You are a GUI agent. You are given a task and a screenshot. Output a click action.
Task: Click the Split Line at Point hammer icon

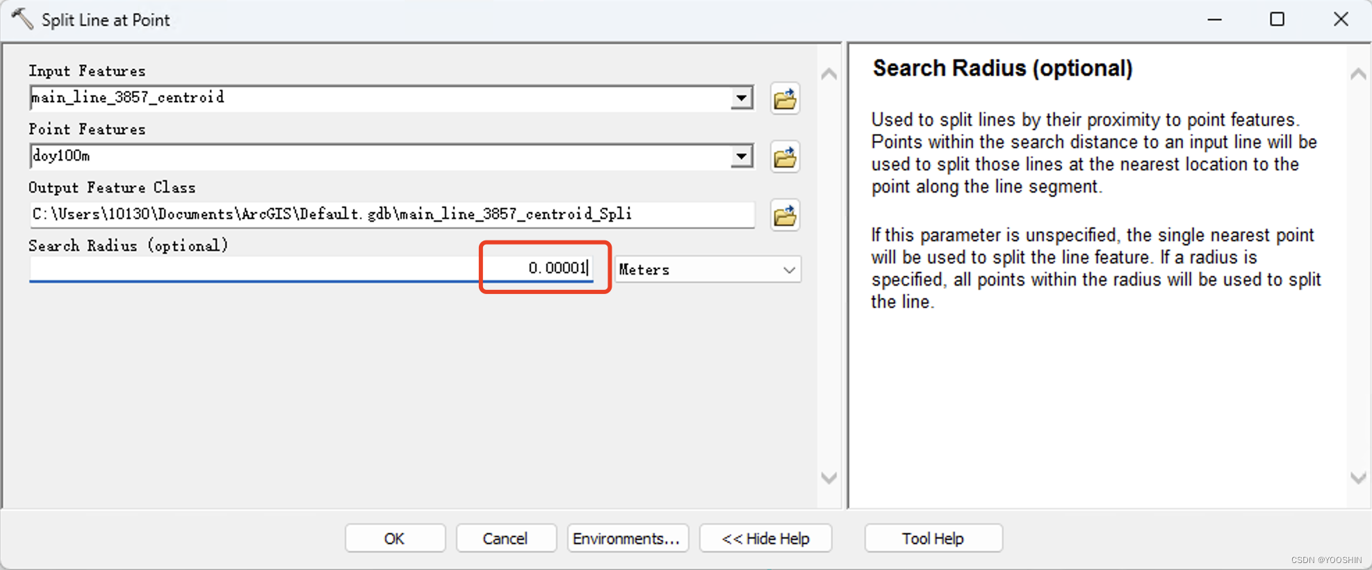22,19
